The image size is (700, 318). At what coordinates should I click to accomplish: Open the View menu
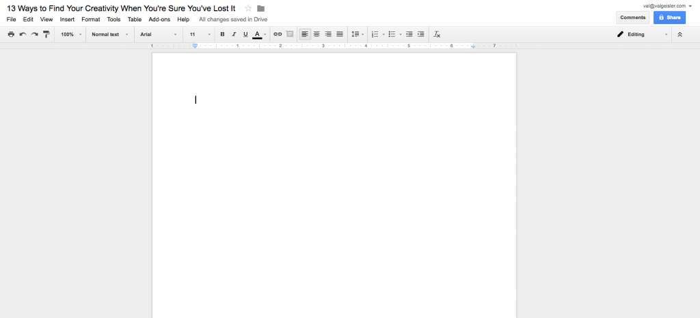46,20
